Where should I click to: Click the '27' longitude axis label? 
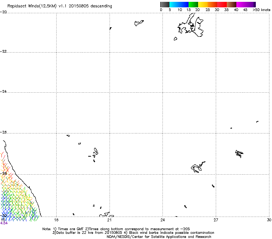(x=216, y=220)
